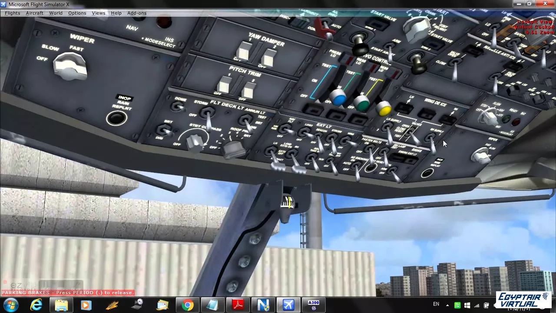Image resolution: width=556 pixels, height=313 pixels.
Task: Turn the STBY COMPASS knob
Action: click(196, 142)
